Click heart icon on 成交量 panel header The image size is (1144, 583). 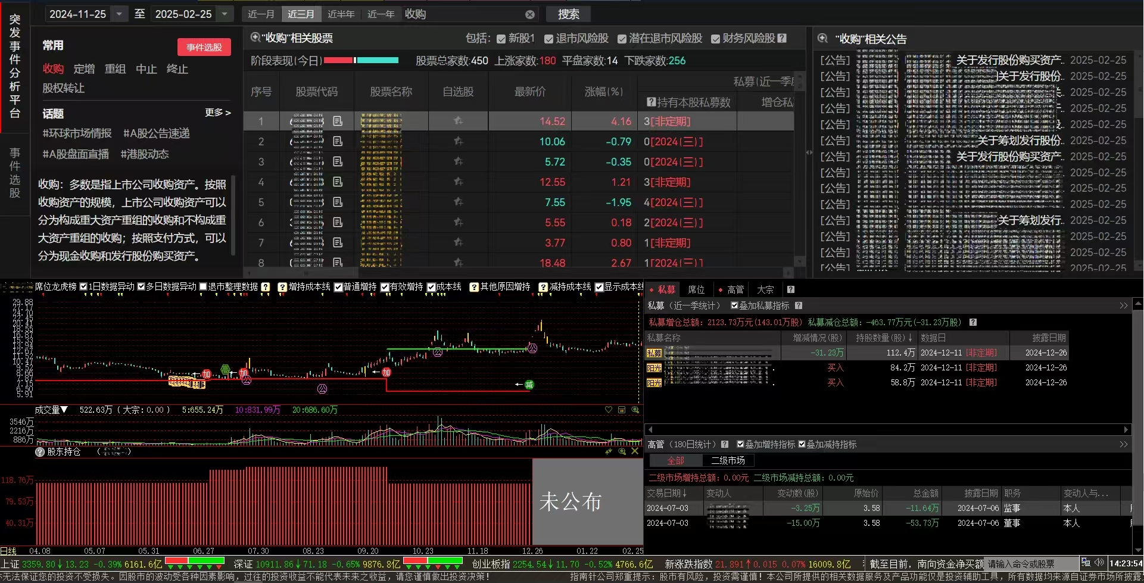tap(608, 410)
